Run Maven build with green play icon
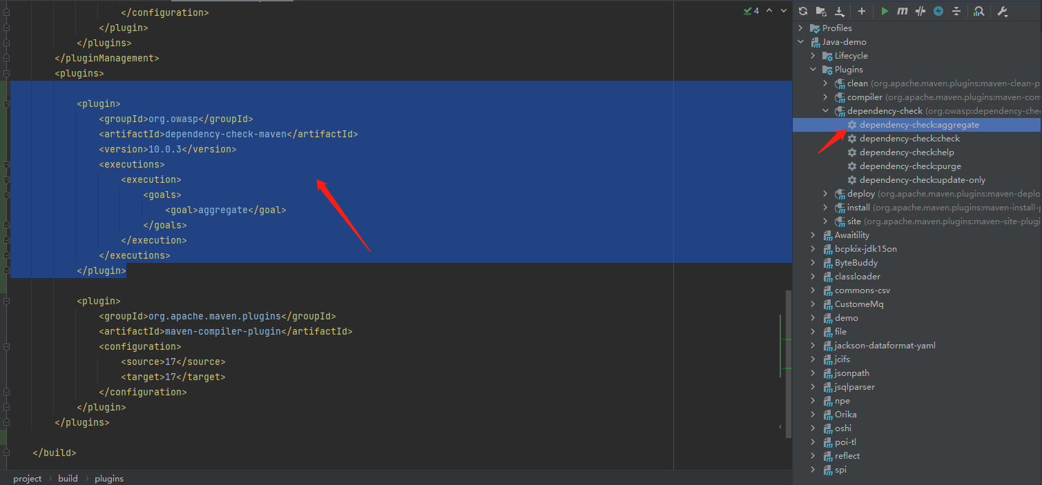 (x=885, y=11)
